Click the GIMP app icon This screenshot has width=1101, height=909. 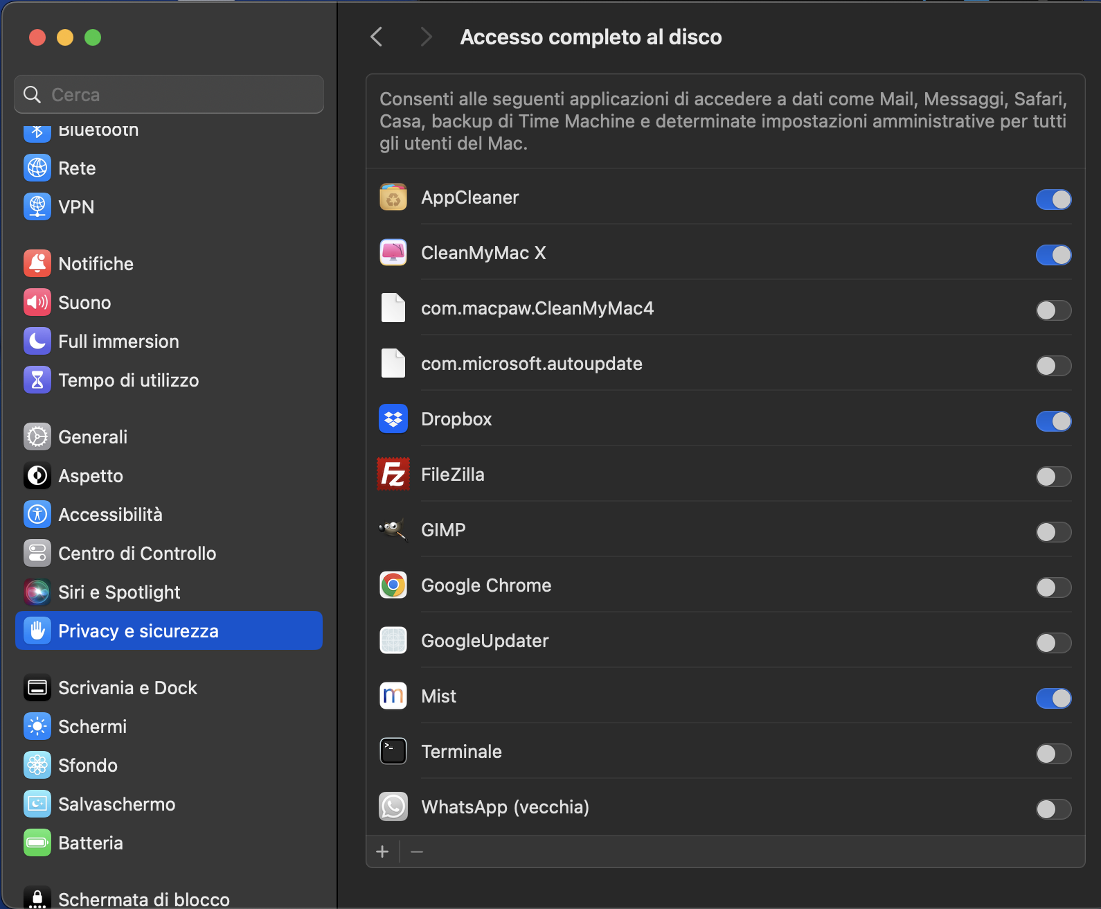click(x=393, y=530)
